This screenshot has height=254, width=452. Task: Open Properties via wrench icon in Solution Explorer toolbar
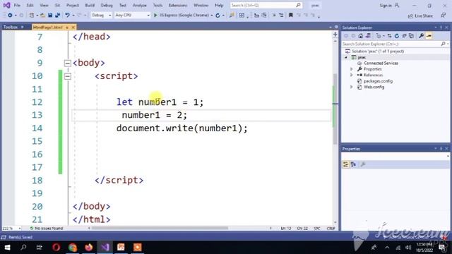coord(421,36)
